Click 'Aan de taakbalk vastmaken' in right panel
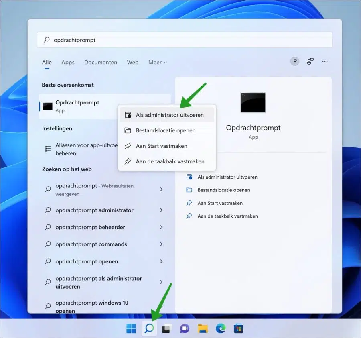Image resolution: width=361 pixels, height=338 pixels. click(228, 216)
